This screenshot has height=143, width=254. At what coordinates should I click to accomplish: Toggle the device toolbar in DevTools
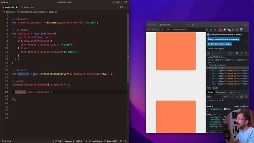213,53
